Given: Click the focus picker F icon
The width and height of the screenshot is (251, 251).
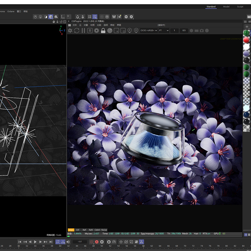Looking at the screenshot, I should point(130,30).
